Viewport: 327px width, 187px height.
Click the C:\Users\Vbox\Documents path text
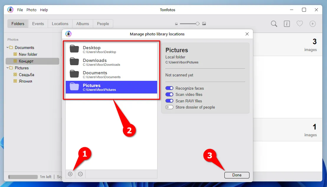point(102,77)
